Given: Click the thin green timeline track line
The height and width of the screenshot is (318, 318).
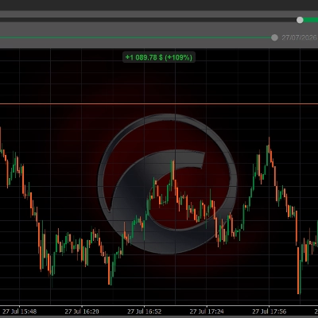Looking at the screenshot, I should [135, 37].
